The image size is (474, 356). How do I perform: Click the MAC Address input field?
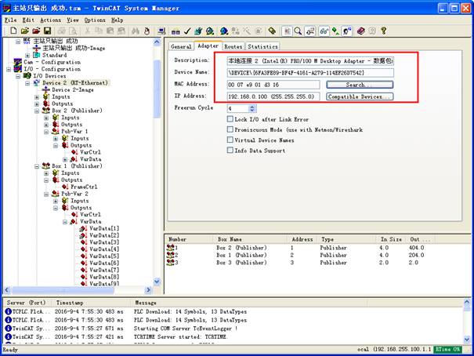tap(273, 85)
